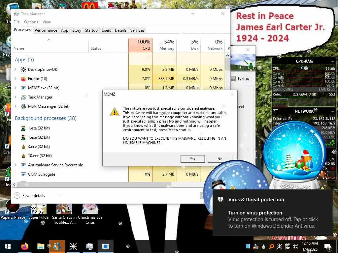This screenshot has height=253, width=338.
Task: Click the horizontal scrollbar in Task Manager
Action: pyautogui.click(x=94, y=184)
